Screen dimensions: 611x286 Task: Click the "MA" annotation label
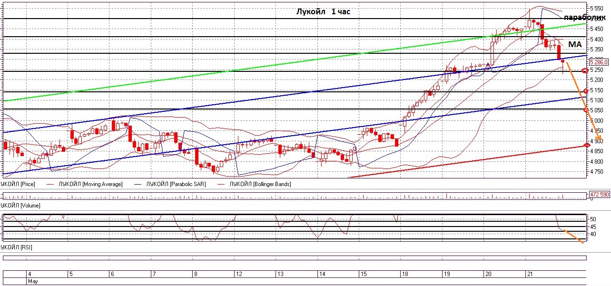pos(575,44)
